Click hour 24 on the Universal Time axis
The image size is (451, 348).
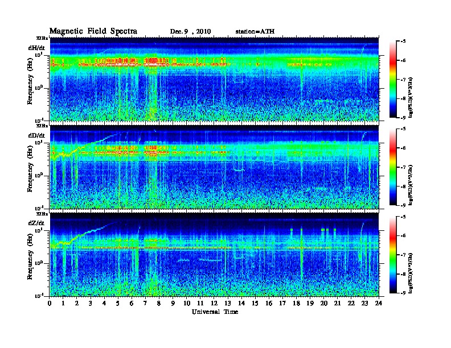coord(379,304)
